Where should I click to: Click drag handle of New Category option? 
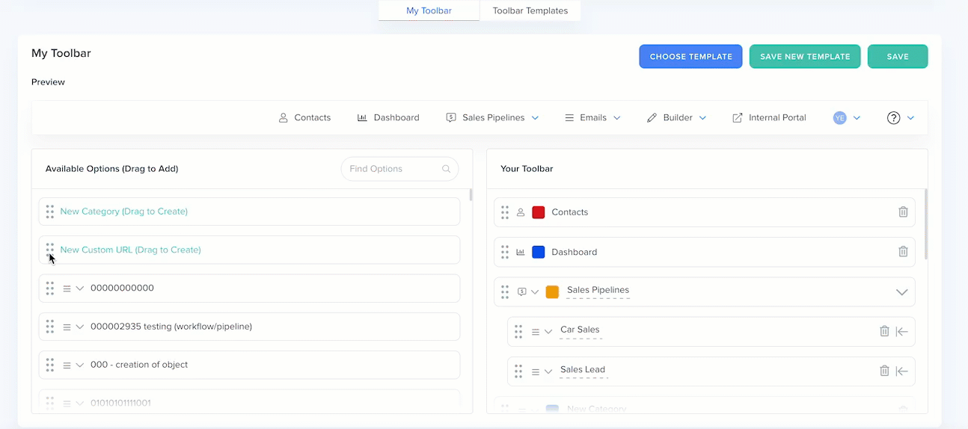click(49, 212)
